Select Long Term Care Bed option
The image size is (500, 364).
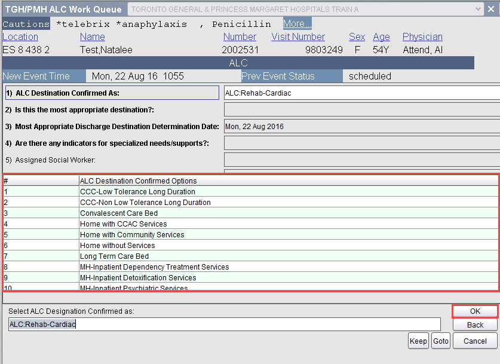click(251, 256)
